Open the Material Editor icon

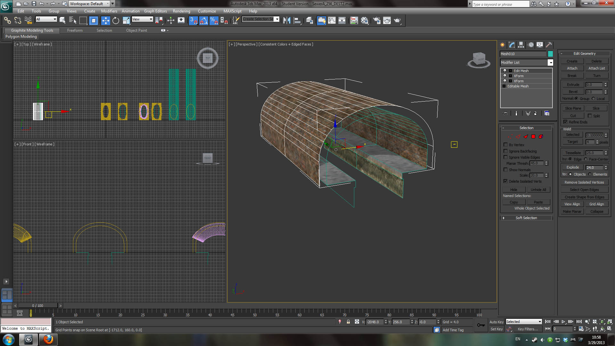(x=365, y=21)
